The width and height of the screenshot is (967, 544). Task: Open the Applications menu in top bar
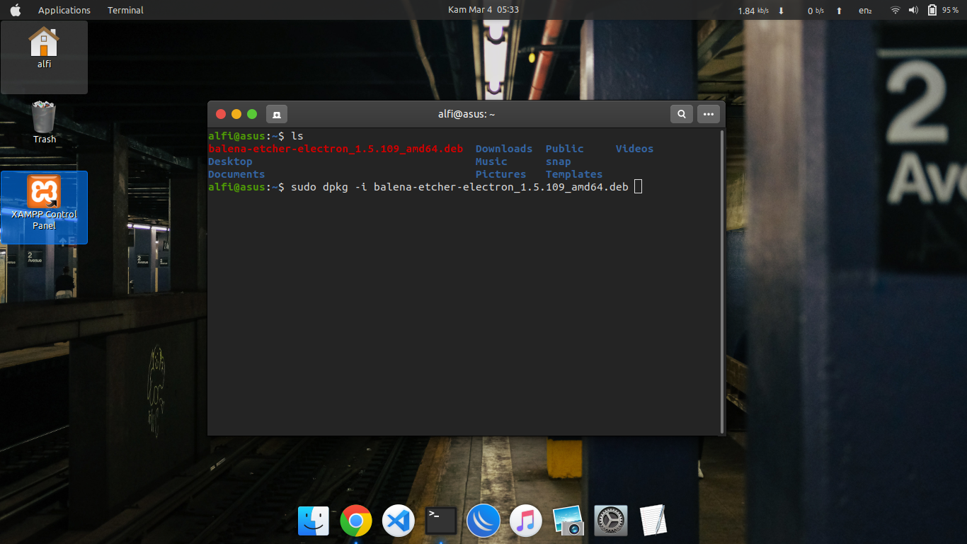pos(64,10)
